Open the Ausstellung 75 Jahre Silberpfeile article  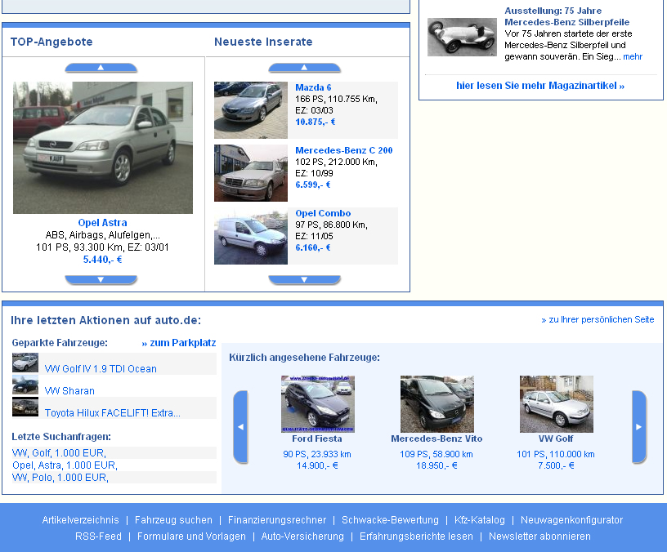(x=566, y=16)
